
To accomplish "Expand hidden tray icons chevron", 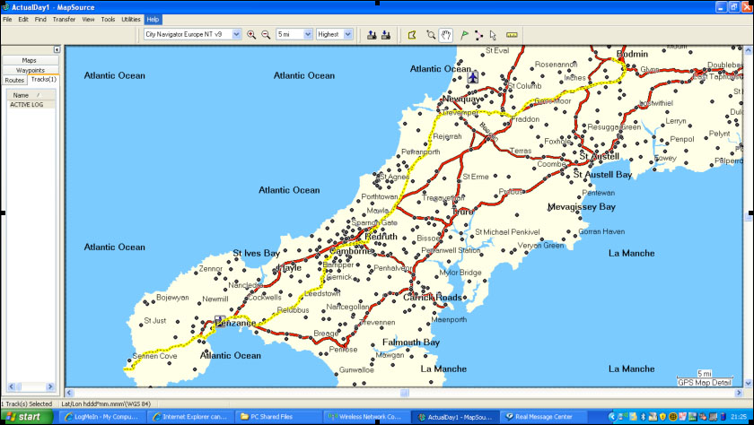I will point(612,417).
